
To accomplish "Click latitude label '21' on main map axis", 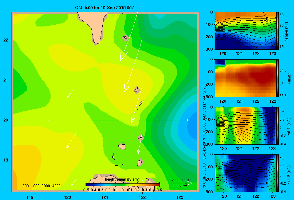I will [x=6, y=80].
